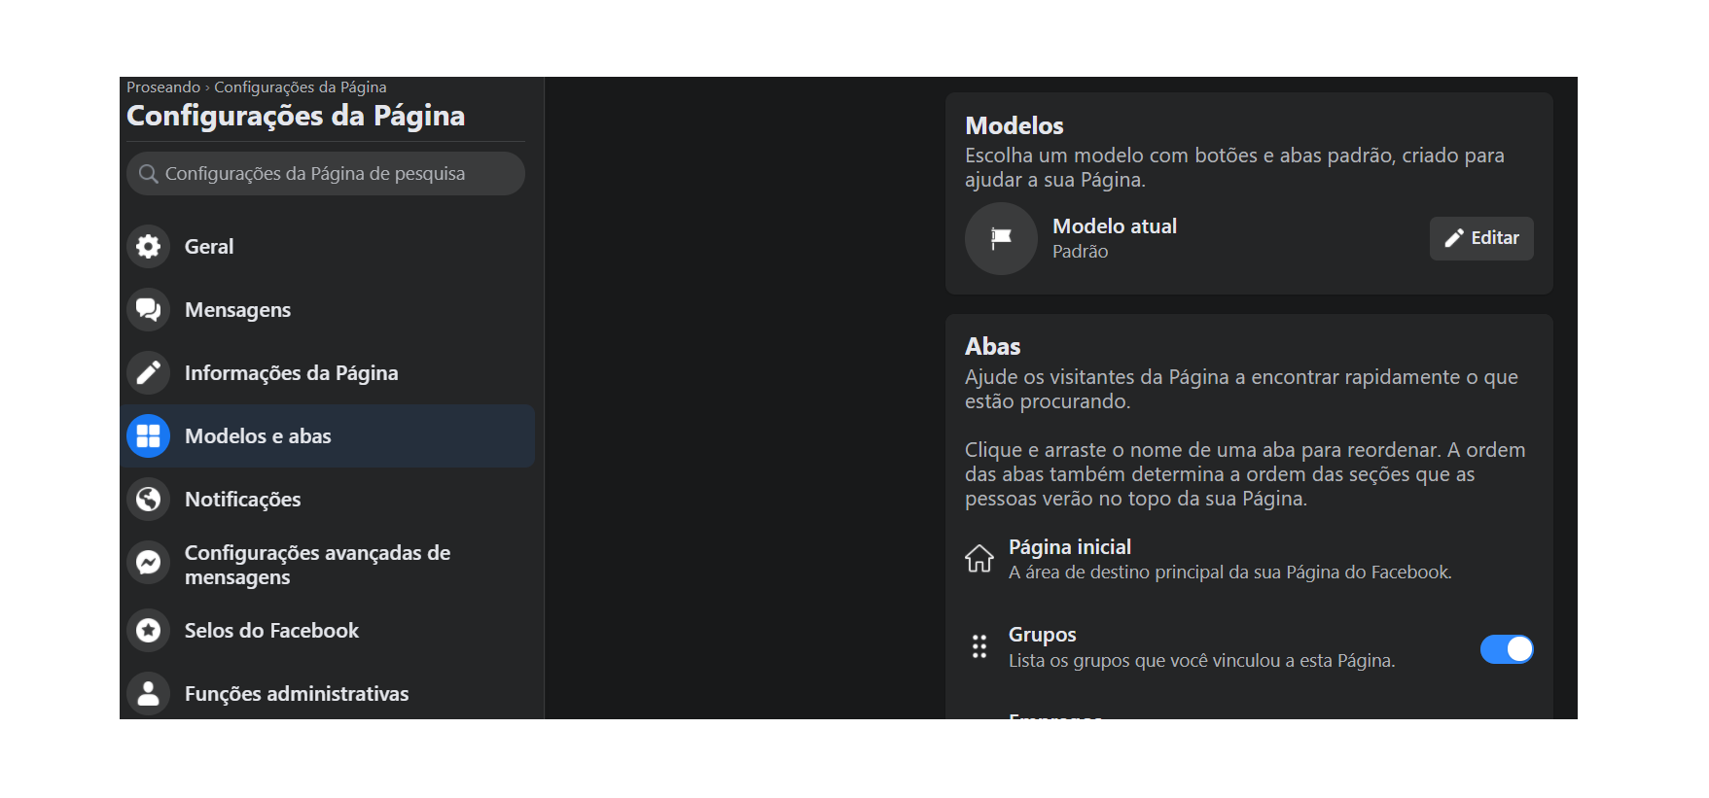This screenshot has width=1709, height=798.
Task: Click the Selos do Facebook star icon
Action: coord(148,630)
